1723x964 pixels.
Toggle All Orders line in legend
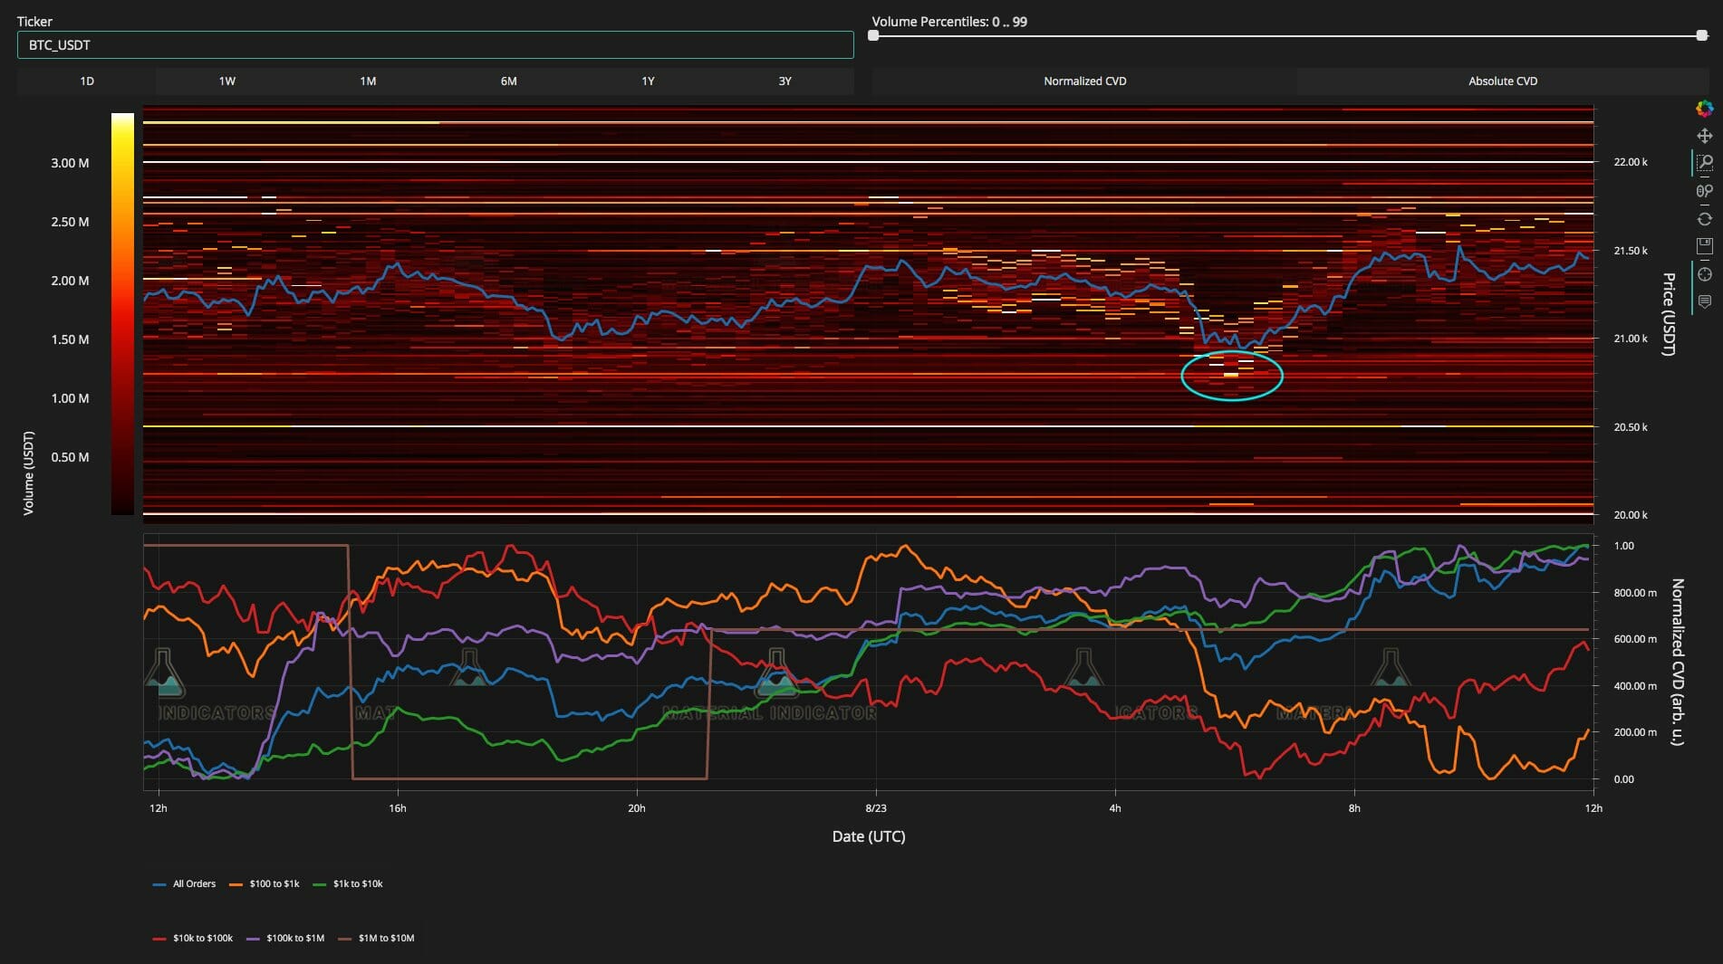point(185,883)
